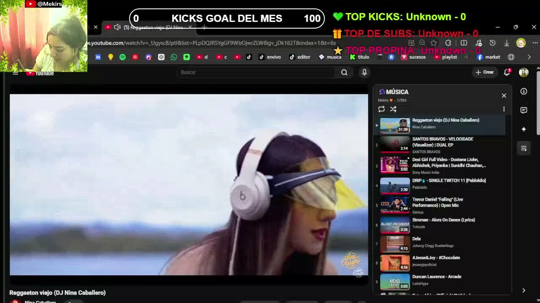Open the 'envivo' TikTok bookmark
Image resolution: width=540 pixels, height=303 pixels.
[270, 57]
